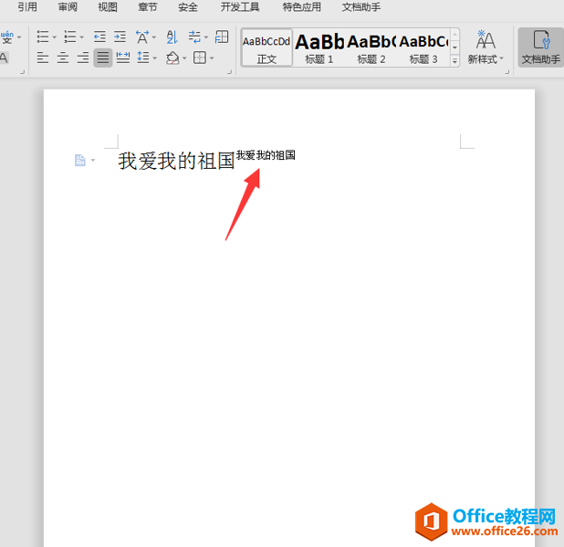The width and height of the screenshot is (564, 547).
Task: Open the 开发工具 tab
Action: click(240, 6)
